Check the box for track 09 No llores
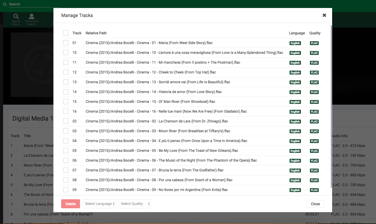 coord(66,190)
